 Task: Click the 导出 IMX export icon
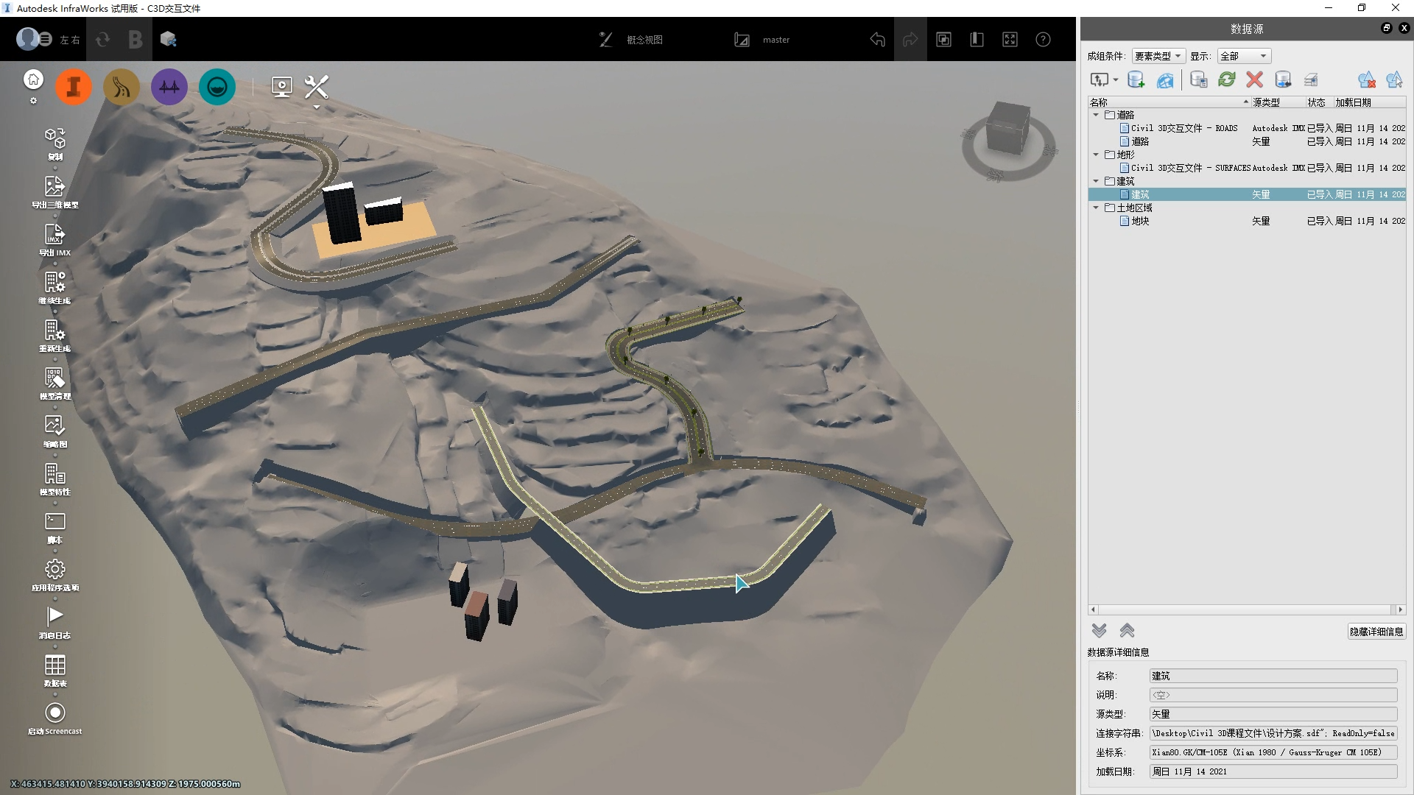pos(54,235)
